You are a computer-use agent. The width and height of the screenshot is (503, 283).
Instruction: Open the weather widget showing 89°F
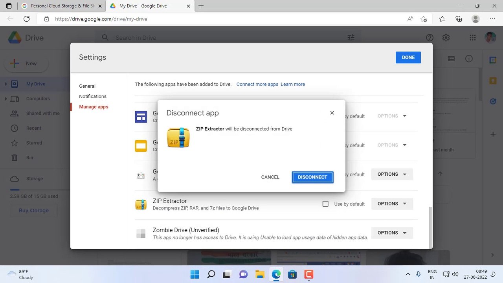(x=20, y=274)
